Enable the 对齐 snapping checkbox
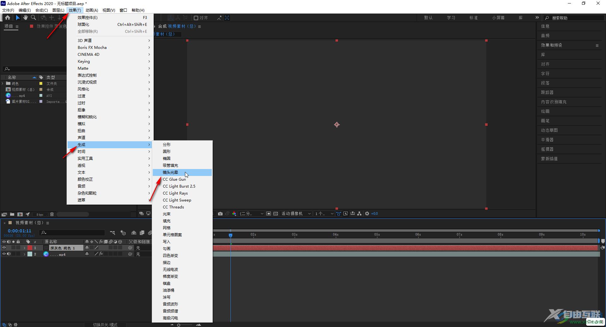Viewport: 606px width, 327px height. coord(196,18)
